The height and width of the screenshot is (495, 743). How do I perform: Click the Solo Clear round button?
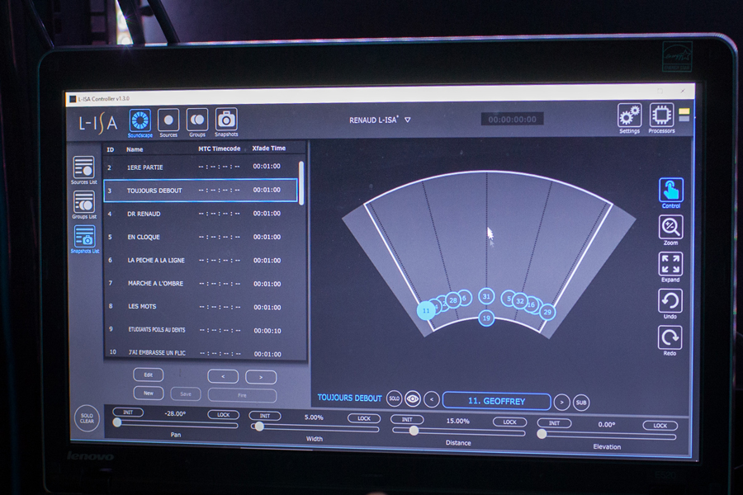point(87,418)
